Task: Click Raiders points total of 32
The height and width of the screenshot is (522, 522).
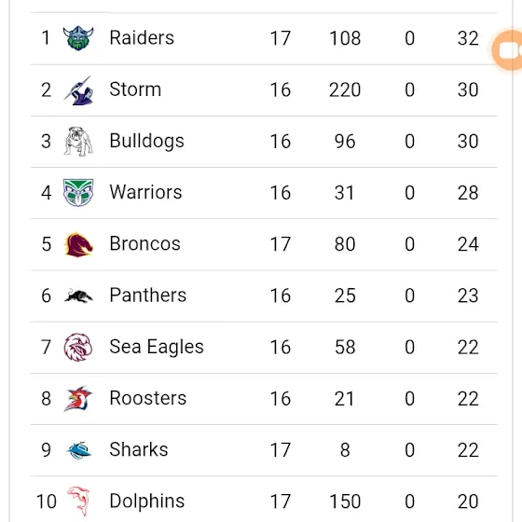Action: click(x=468, y=38)
